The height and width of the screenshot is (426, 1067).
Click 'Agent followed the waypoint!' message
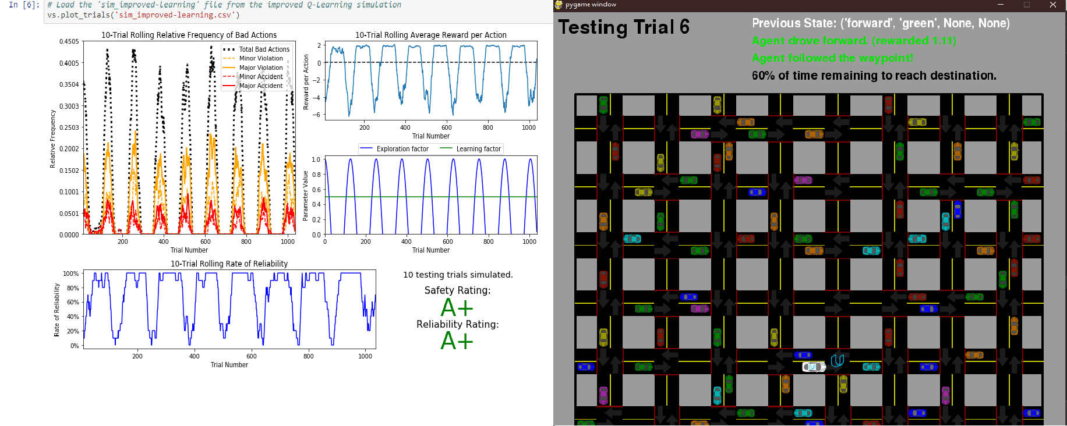click(x=832, y=58)
